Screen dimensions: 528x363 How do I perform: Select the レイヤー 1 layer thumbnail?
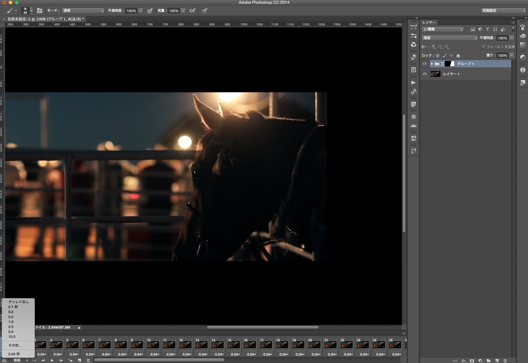pos(435,74)
